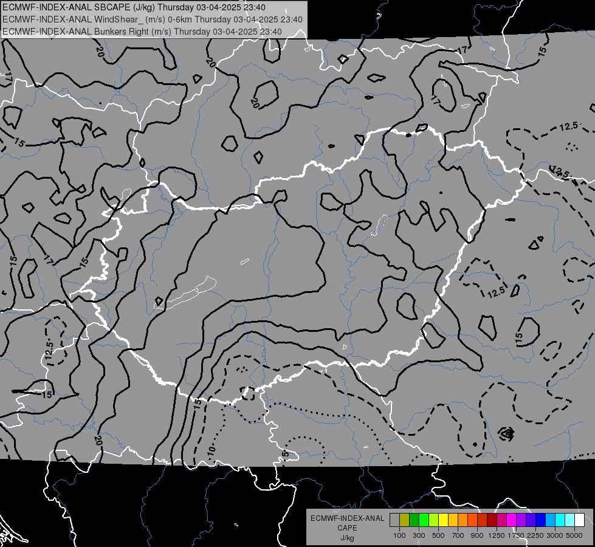Click the 900 legend tick label
The width and height of the screenshot is (595, 547).
477,535
